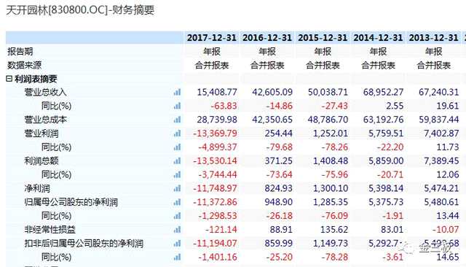The width and height of the screenshot is (466, 267).
Task: Open chart icon for 同比 under 营业利润
Action: pyautogui.click(x=177, y=147)
